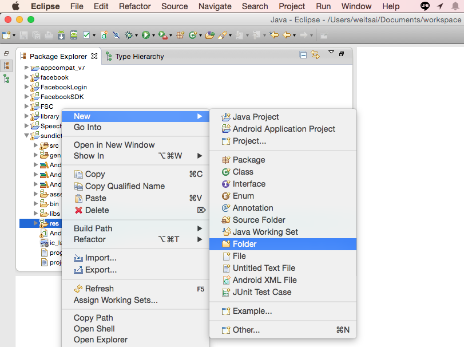
Task: Choose Java Project in New submenu
Action: tap(283, 117)
